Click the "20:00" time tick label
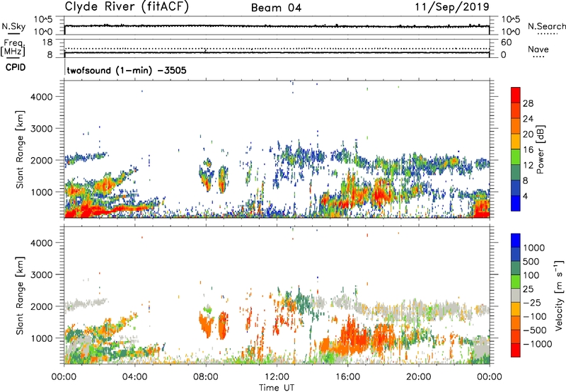This screenshot has width=566, height=392. (418, 377)
